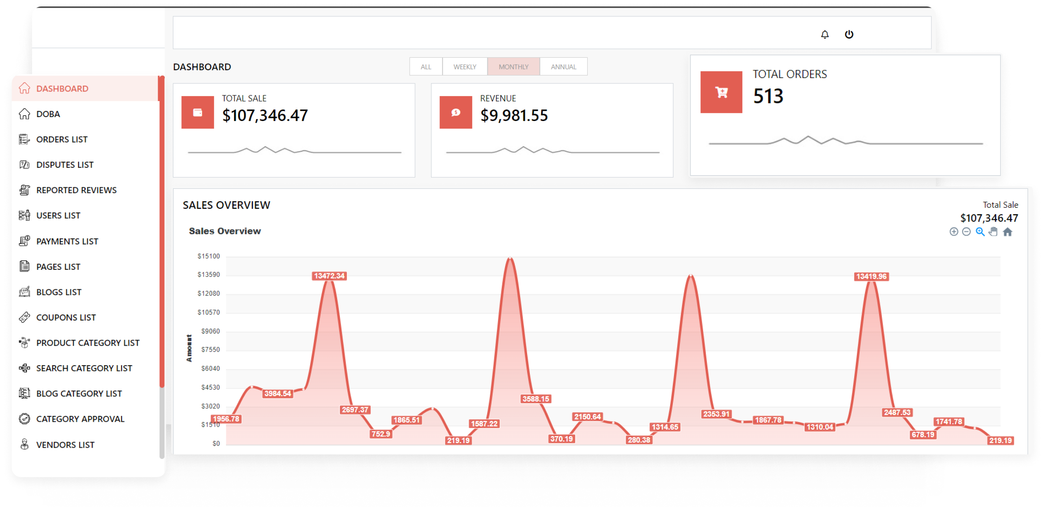Activate chart selection zoom magnifier
1043x528 pixels.
pos(980,232)
